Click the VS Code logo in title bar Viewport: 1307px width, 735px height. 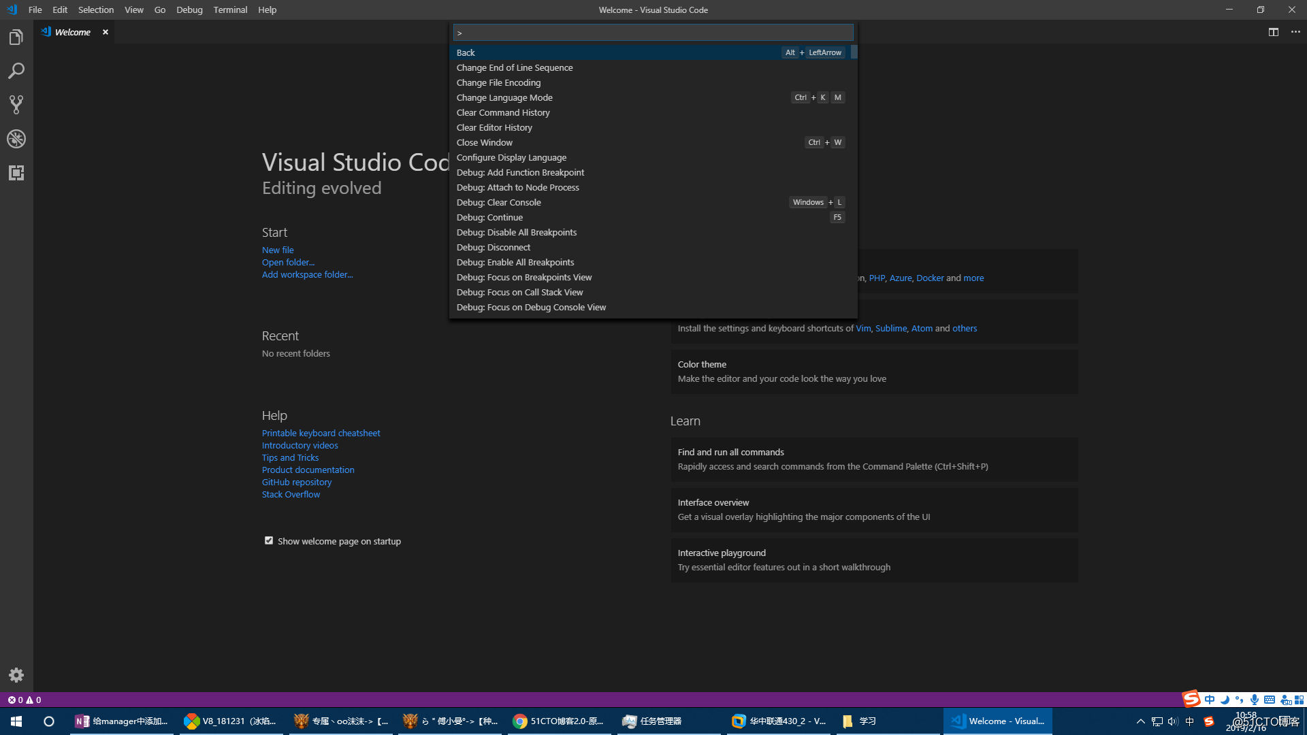pyautogui.click(x=12, y=10)
